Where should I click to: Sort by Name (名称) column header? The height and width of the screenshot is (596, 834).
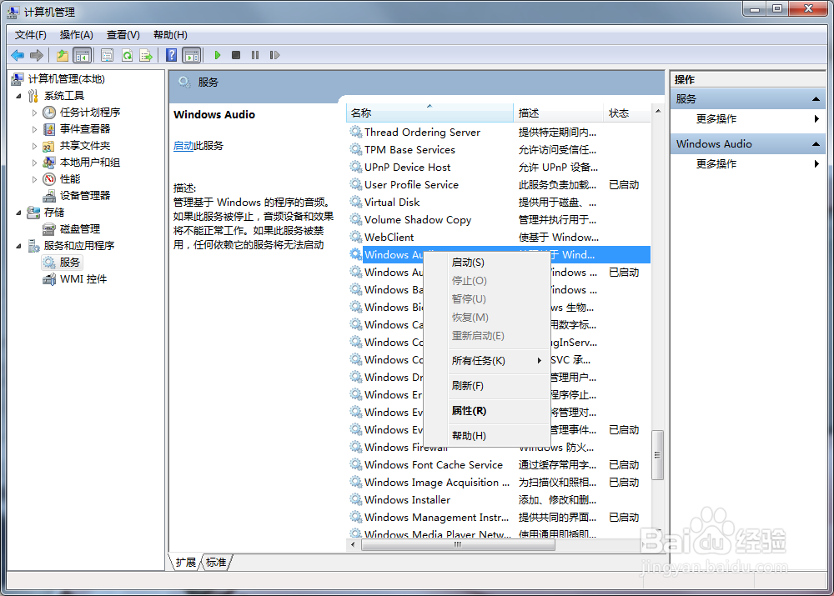pos(430,113)
